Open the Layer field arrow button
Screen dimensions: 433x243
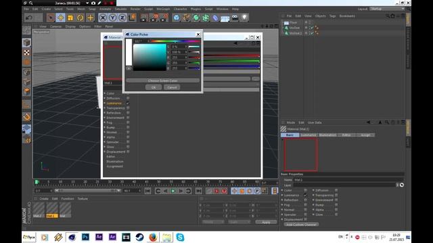397,185
